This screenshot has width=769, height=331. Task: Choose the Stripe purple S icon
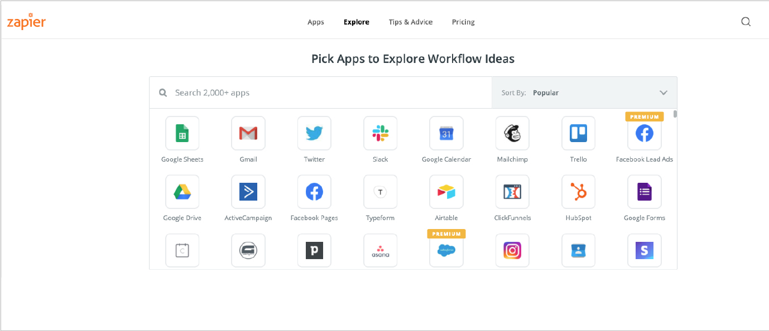645,251
